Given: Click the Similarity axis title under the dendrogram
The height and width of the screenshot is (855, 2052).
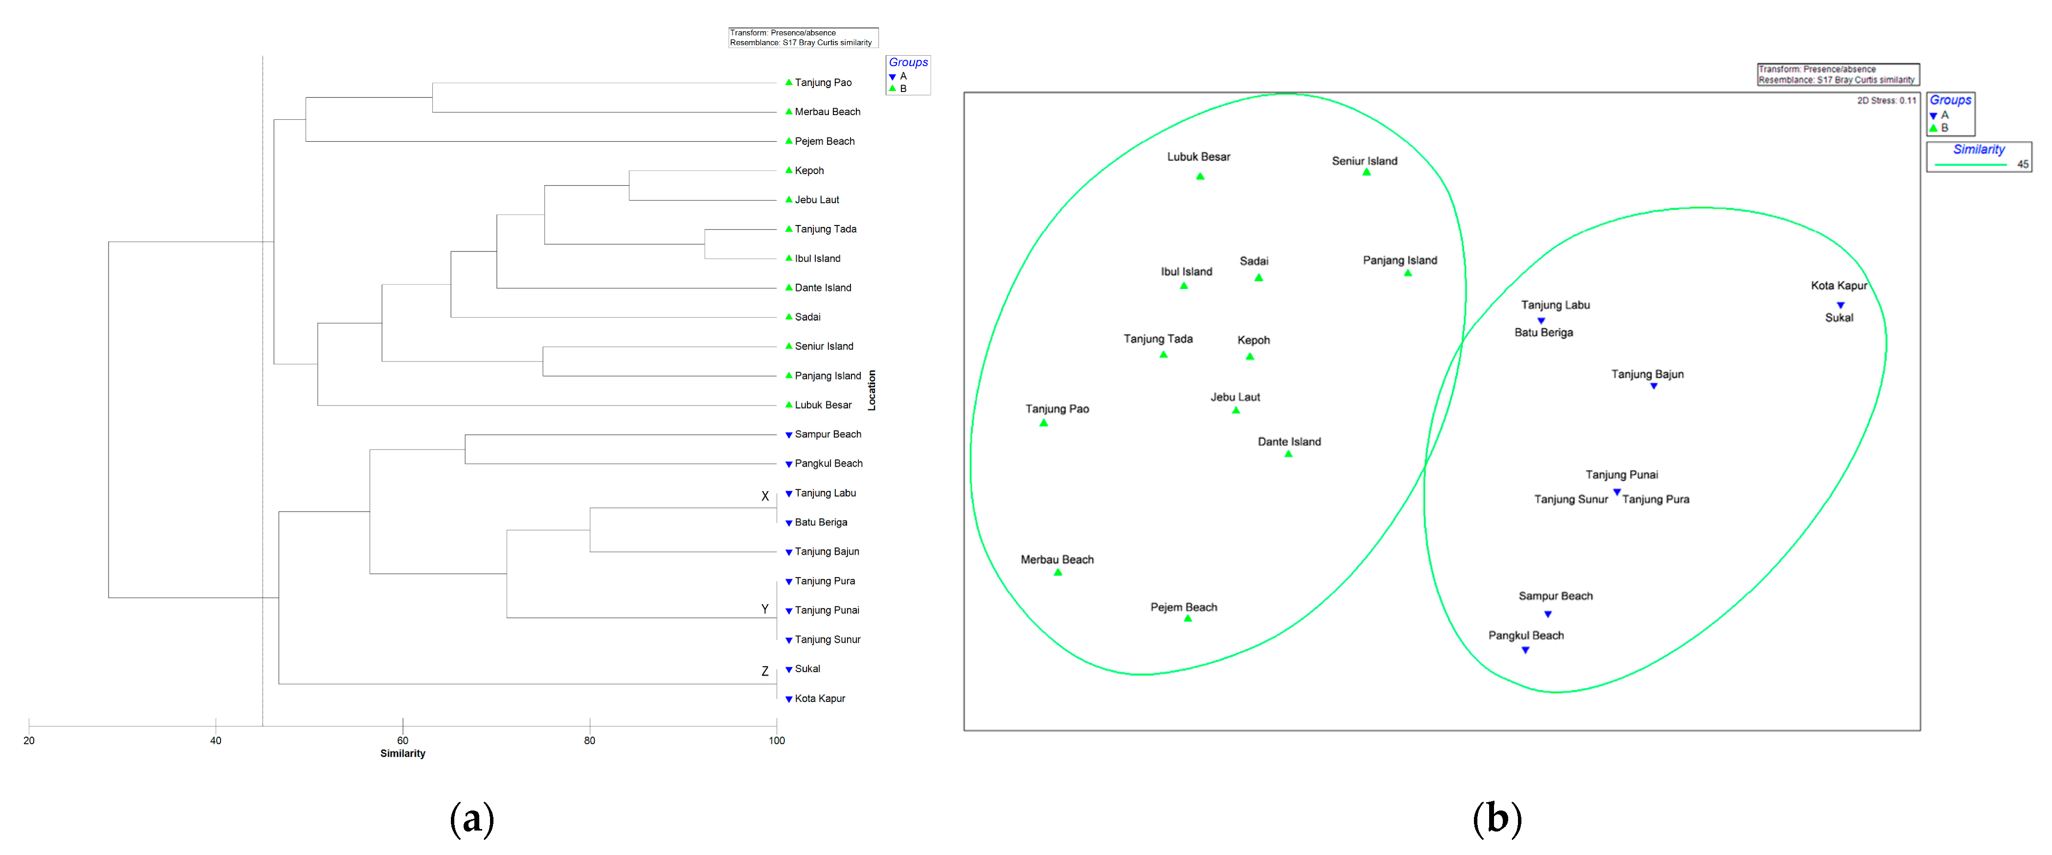Looking at the screenshot, I should tap(402, 753).
